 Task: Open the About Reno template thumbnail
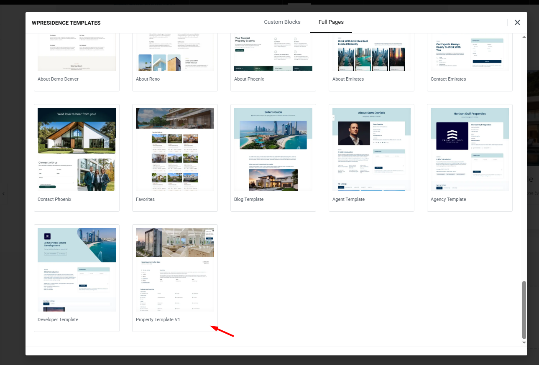(x=175, y=52)
